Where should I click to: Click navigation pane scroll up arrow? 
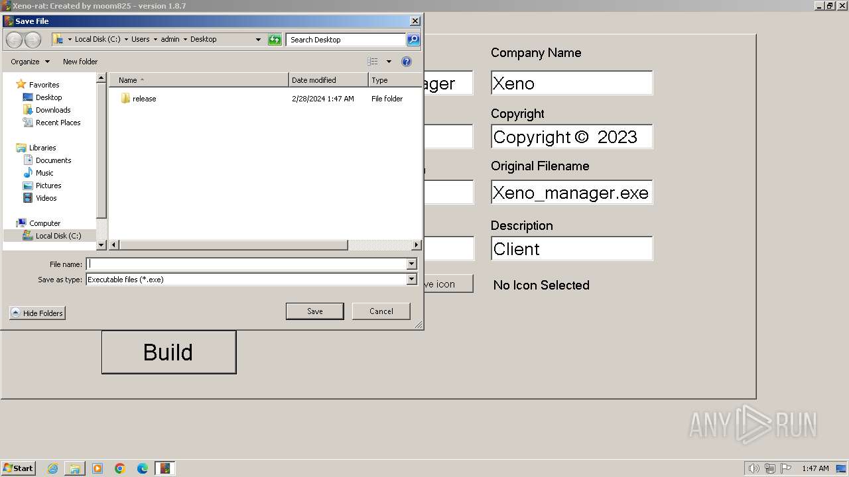101,78
